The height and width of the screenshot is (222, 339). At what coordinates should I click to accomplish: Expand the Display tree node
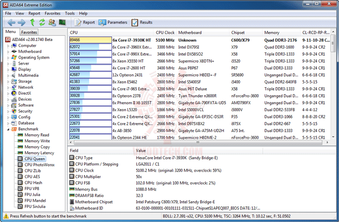pos(8,70)
